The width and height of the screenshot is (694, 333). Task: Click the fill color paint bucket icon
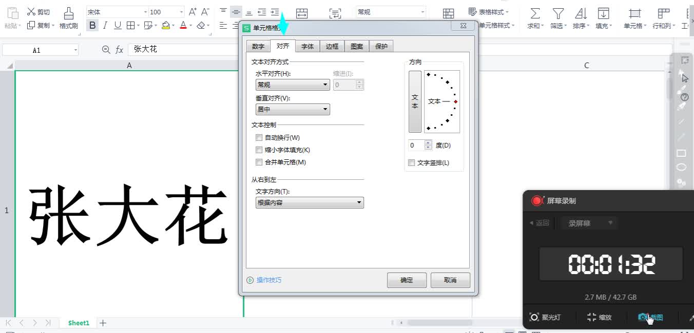(x=165, y=25)
